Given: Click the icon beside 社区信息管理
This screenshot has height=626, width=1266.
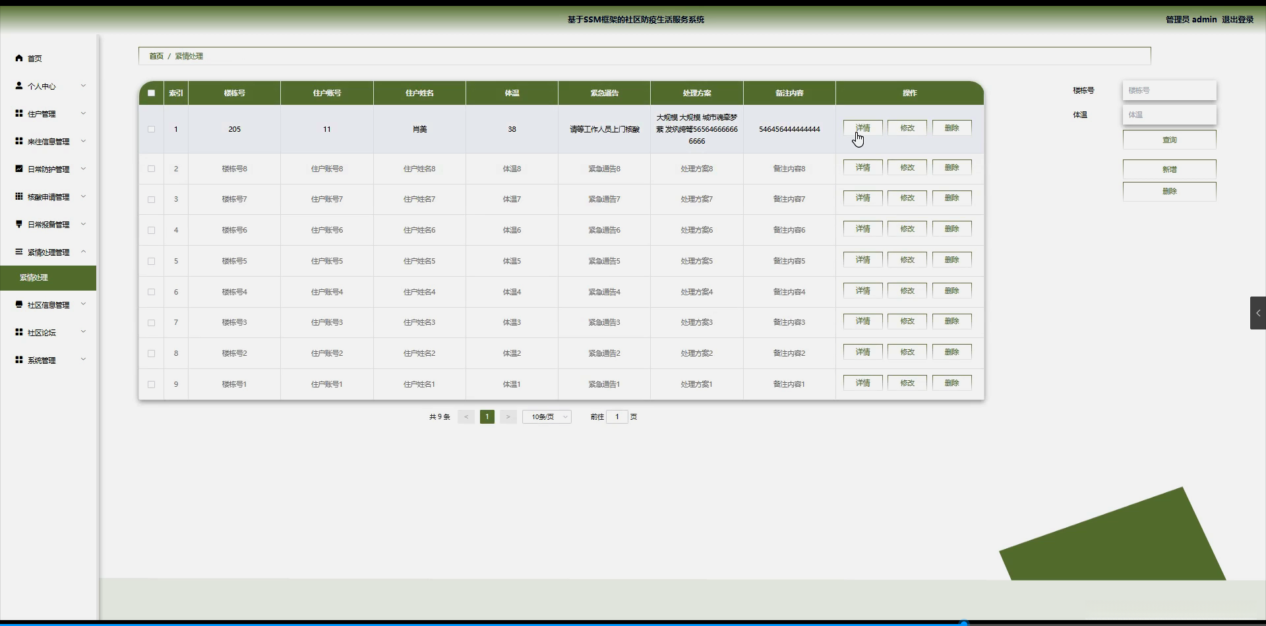Looking at the screenshot, I should point(19,304).
